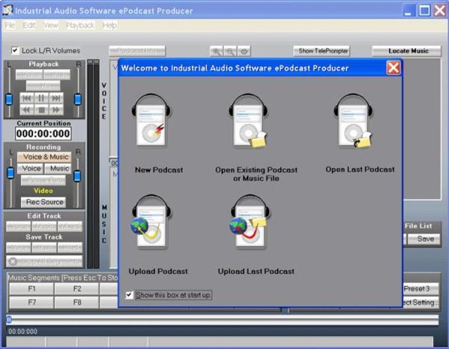Click the Recording left level slider handle
The height and width of the screenshot is (349, 449).
[x=11, y=173]
